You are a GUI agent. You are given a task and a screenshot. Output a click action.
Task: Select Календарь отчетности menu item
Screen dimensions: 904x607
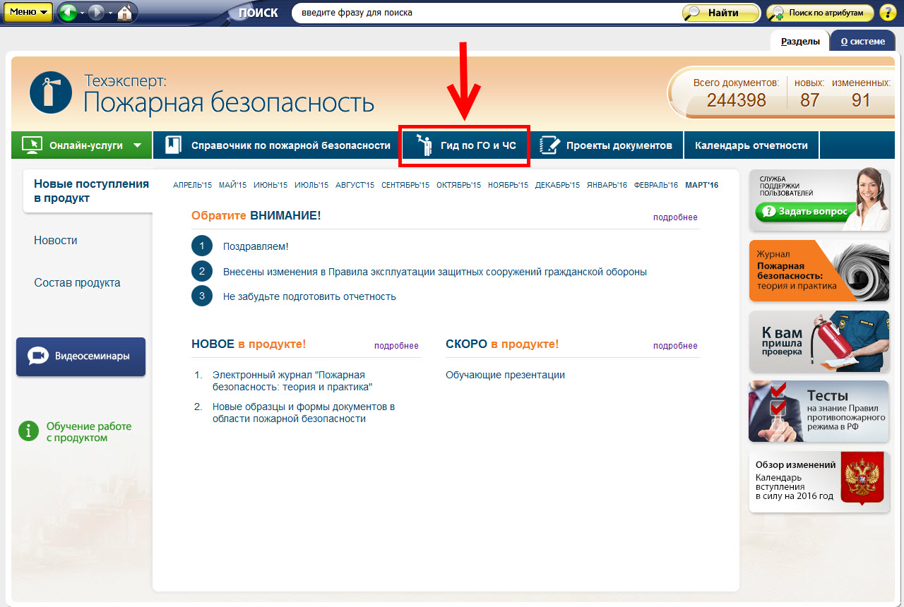(751, 145)
